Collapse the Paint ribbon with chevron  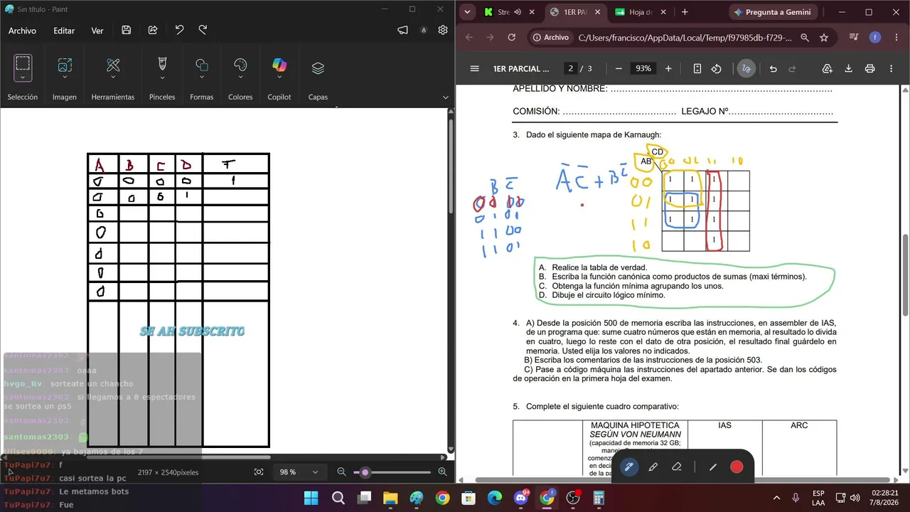446,97
